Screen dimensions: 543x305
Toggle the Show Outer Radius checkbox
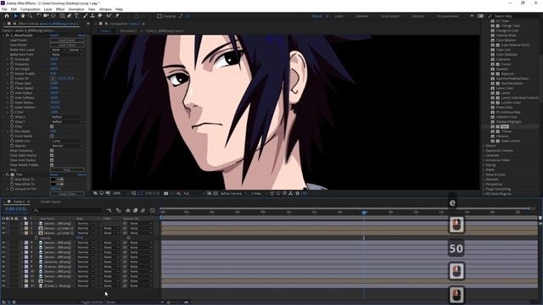pos(52,156)
